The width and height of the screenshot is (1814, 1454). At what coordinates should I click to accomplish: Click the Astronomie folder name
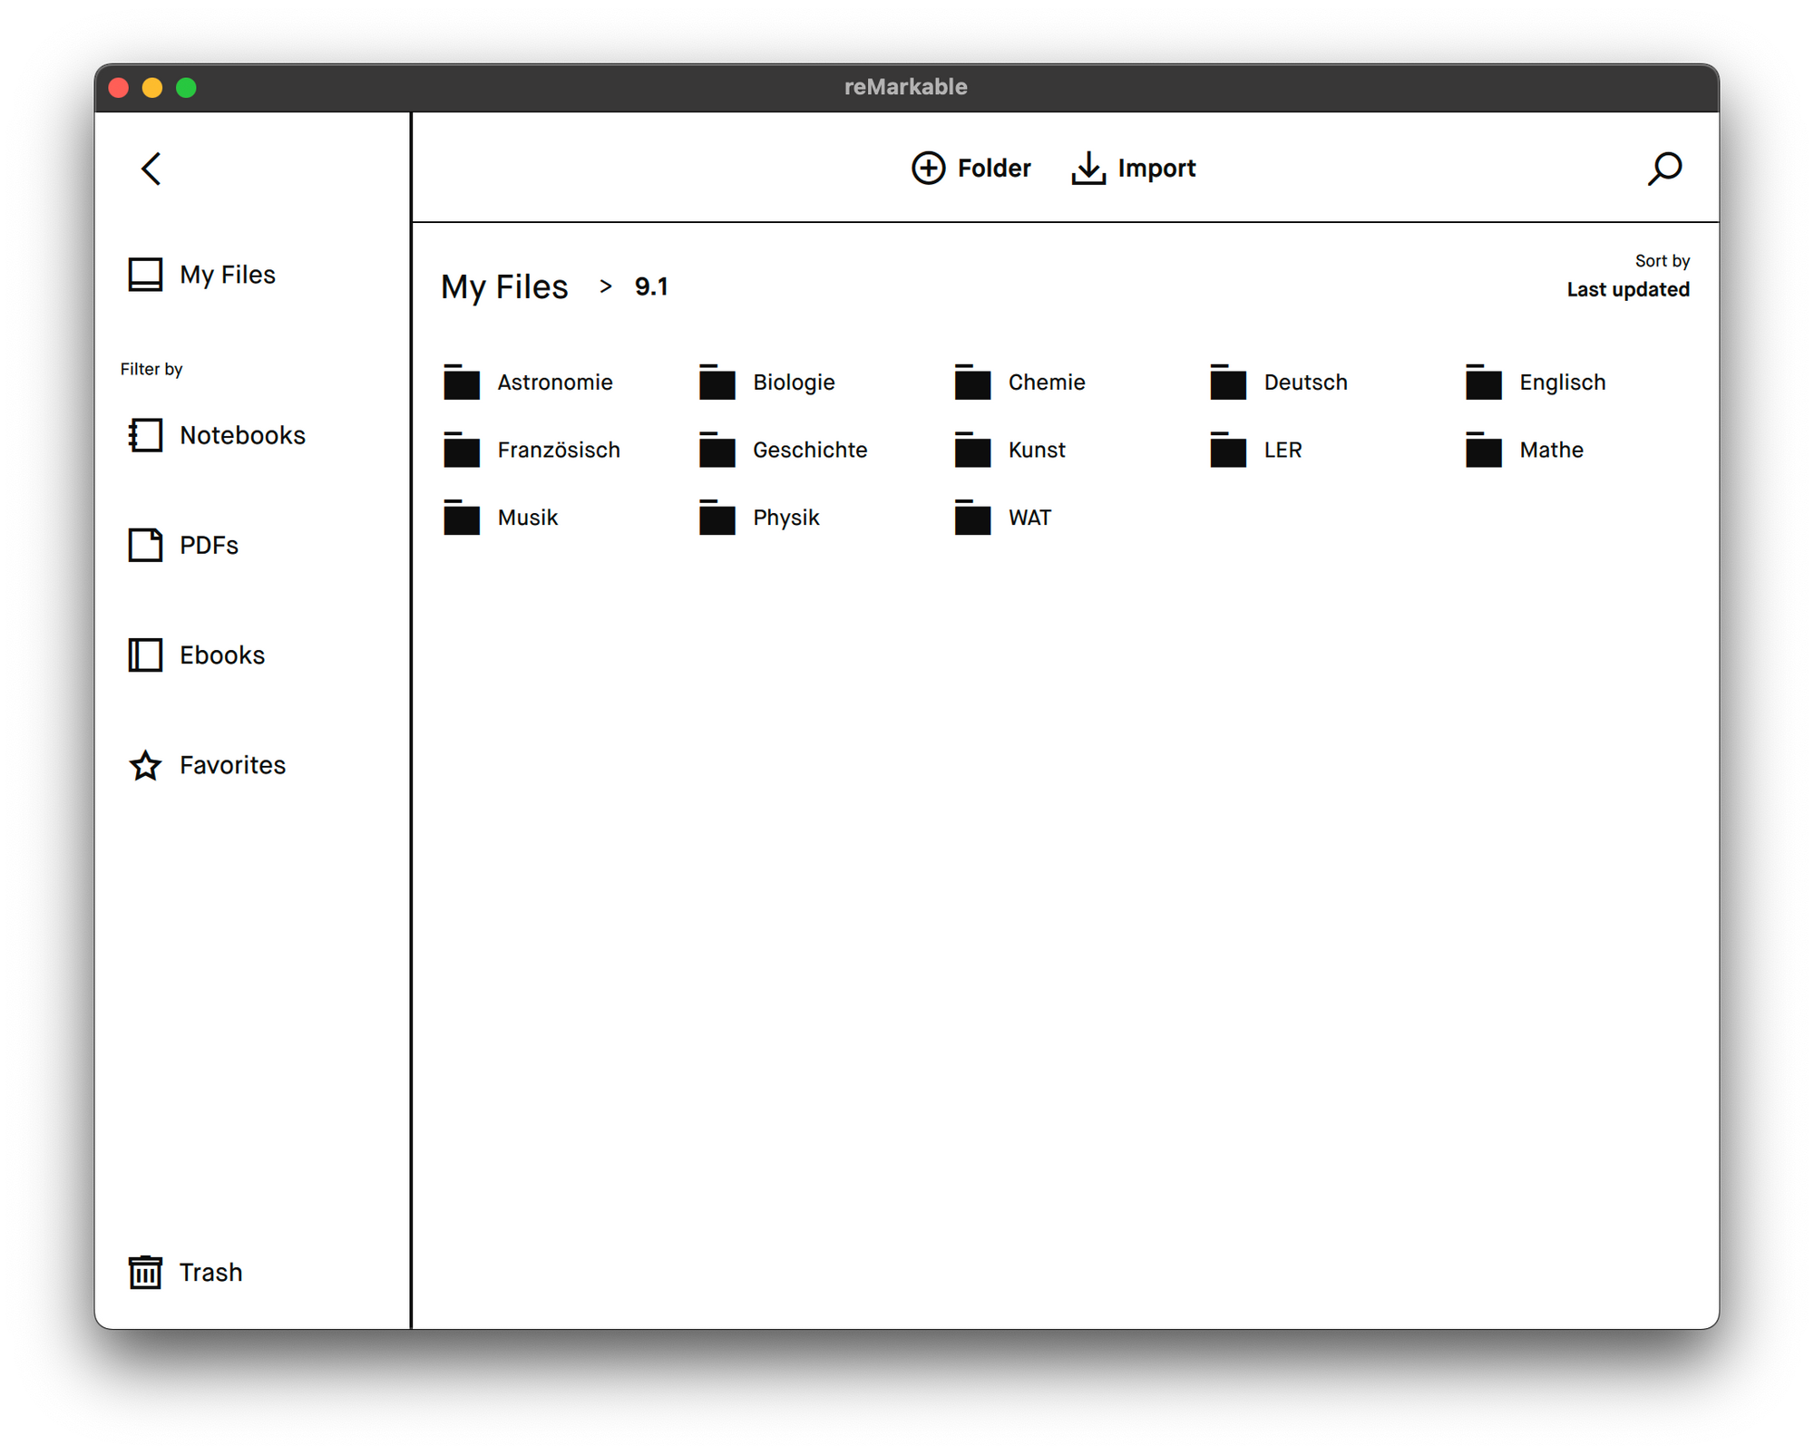pyautogui.click(x=555, y=383)
